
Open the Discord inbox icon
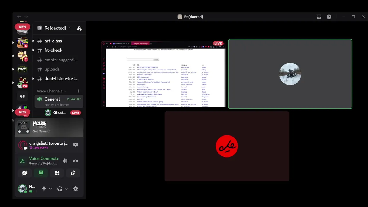point(319,17)
